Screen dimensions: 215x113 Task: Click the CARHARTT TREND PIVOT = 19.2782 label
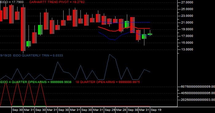click(57, 2)
